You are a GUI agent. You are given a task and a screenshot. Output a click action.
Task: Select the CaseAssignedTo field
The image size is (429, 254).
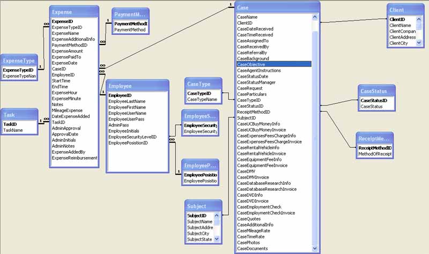click(253, 41)
